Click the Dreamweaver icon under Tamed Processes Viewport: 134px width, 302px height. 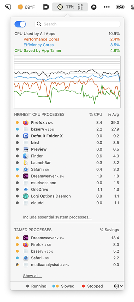(x=26, y=238)
